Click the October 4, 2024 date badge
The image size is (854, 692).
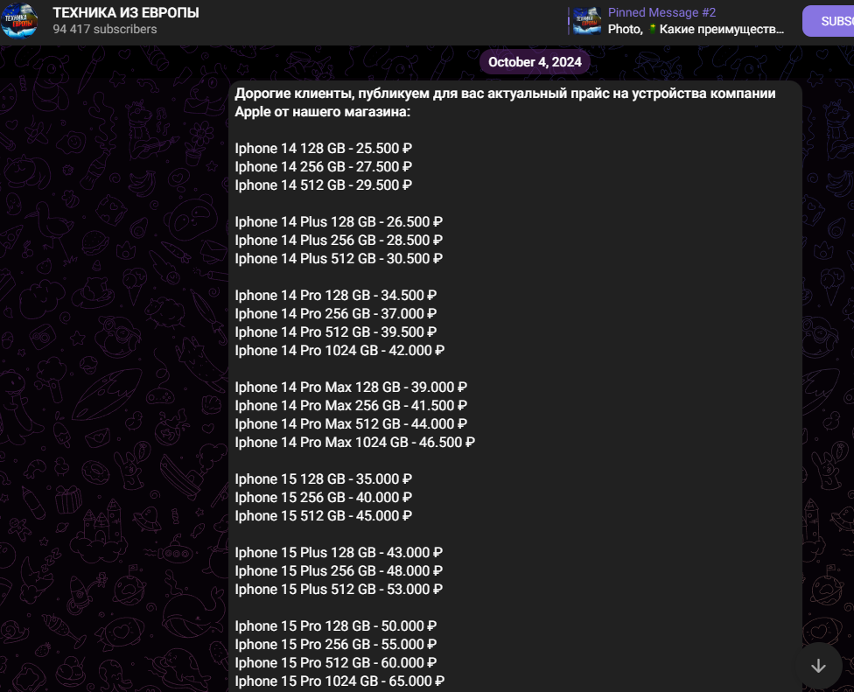click(x=535, y=62)
